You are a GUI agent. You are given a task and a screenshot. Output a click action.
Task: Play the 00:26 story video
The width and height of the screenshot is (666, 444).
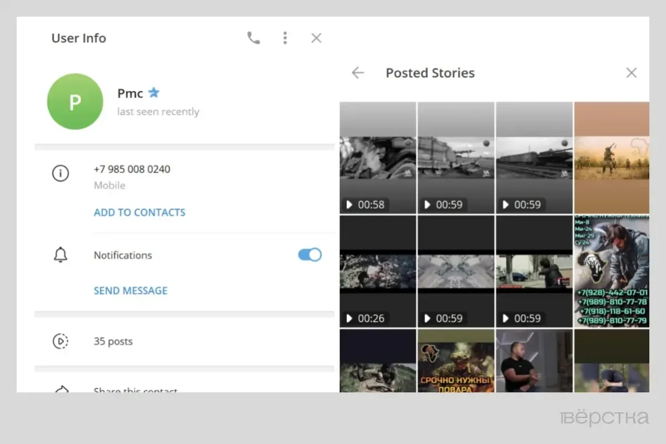[377, 271]
